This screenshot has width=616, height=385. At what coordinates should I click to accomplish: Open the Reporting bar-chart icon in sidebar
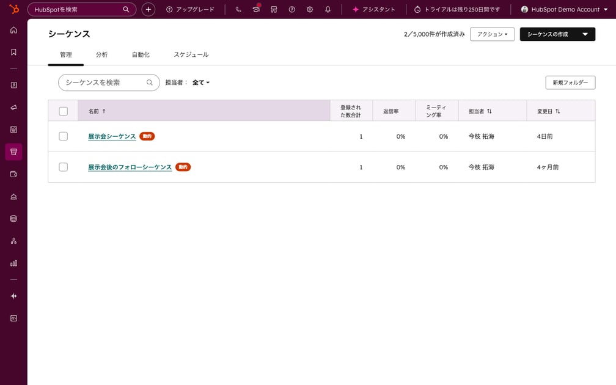13,263
